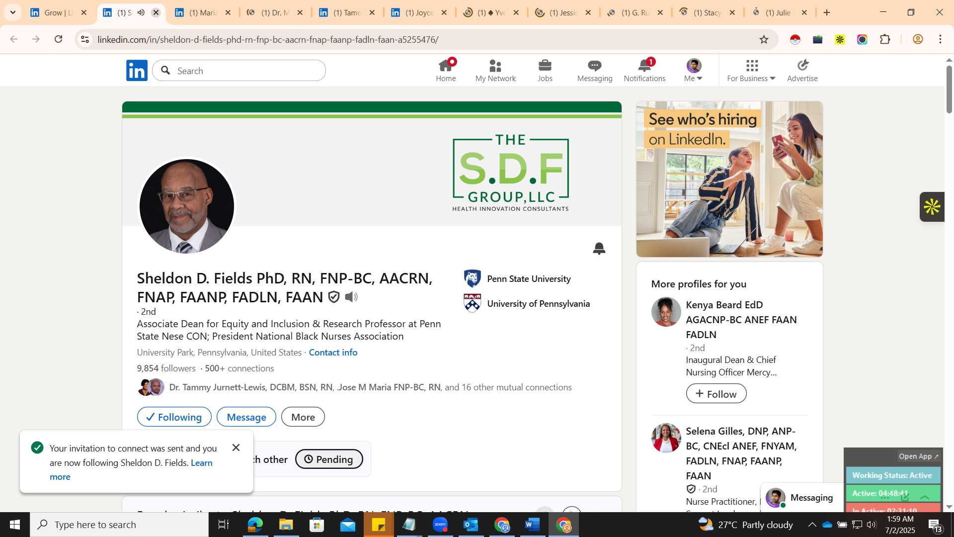
Task: Open the browser Extensions puzzle icon
Action: [885, 39]
